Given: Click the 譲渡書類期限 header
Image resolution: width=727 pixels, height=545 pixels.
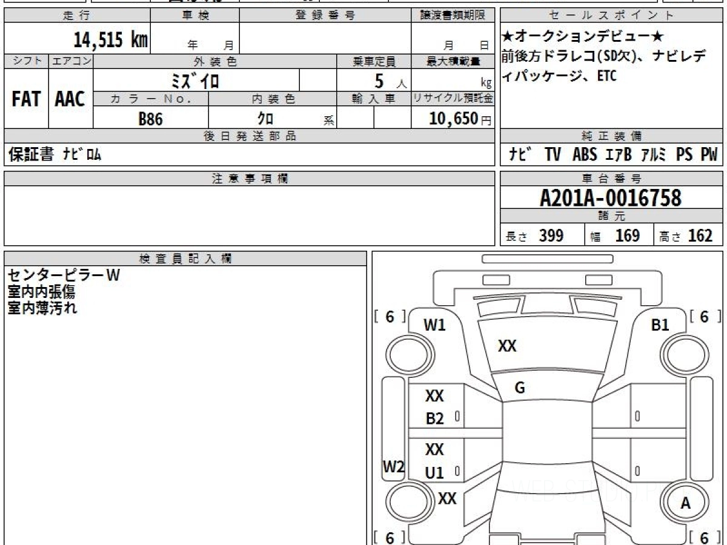Looking at the screenshot, I should 453,16.
